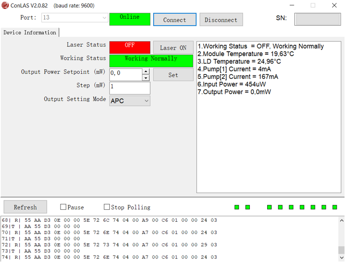Click the Refresh button
Screen dimensions: 346x265
pyautogui.click(x=25, y=207)
